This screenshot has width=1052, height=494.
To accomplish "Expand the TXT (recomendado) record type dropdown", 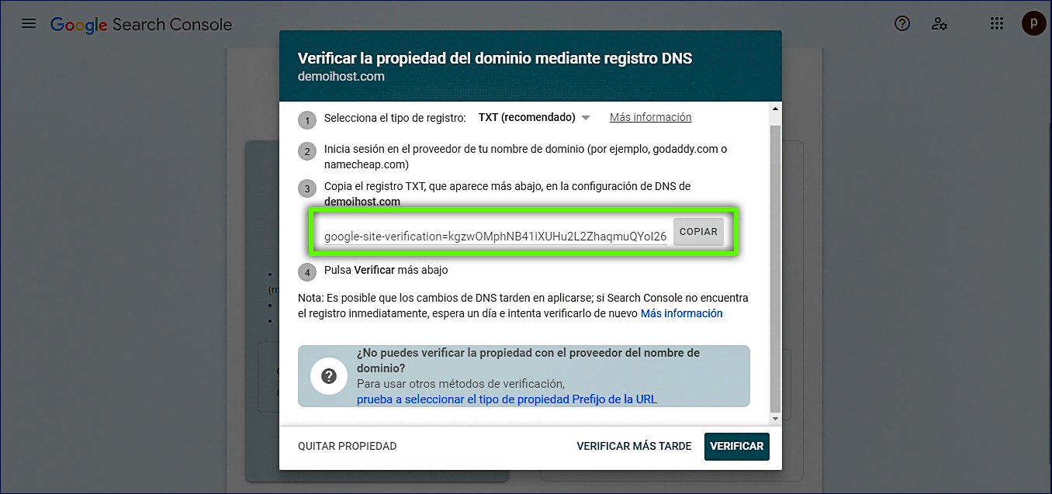I will (535, 118).
